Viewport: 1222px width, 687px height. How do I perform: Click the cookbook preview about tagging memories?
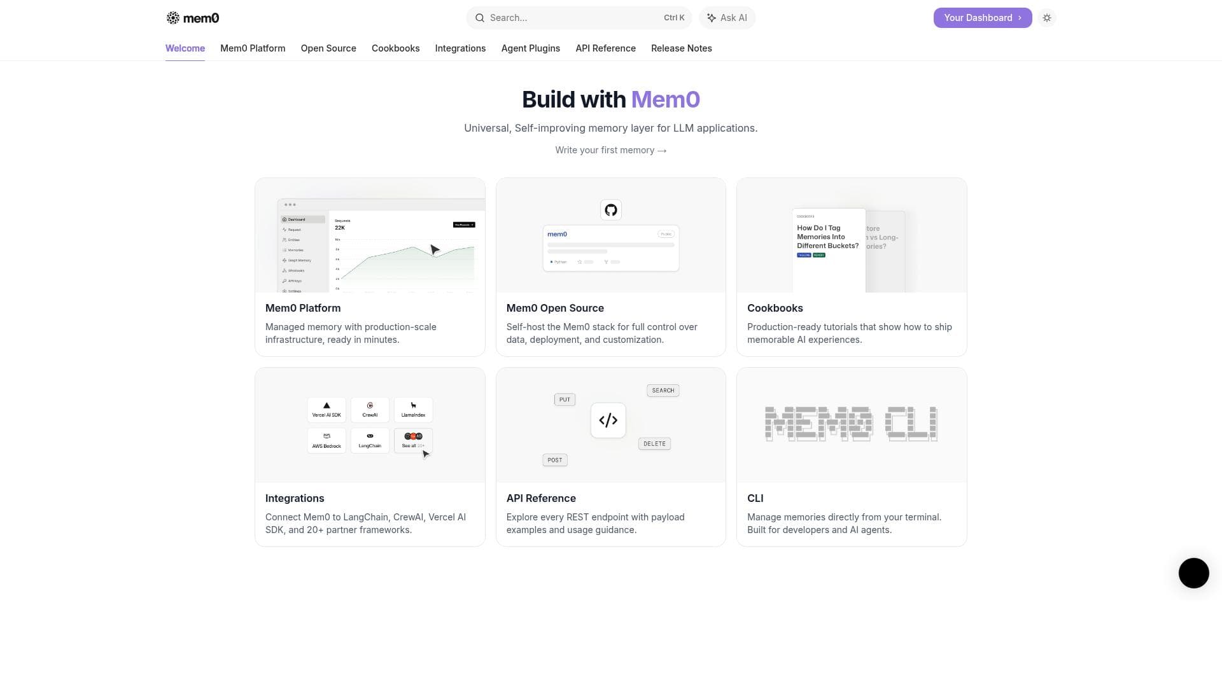point(829,250)
